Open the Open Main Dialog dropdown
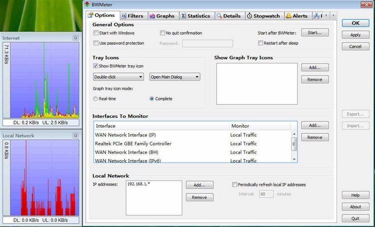This screenshot has width=375, height=227. (x=175, y=77)
